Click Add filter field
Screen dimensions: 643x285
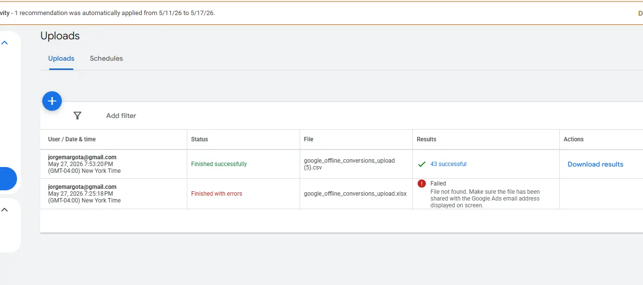(121, 116)
